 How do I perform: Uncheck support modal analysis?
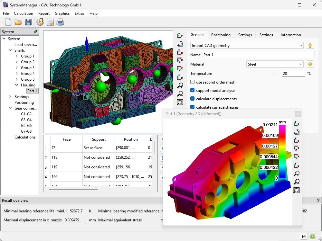pos(193,91)
